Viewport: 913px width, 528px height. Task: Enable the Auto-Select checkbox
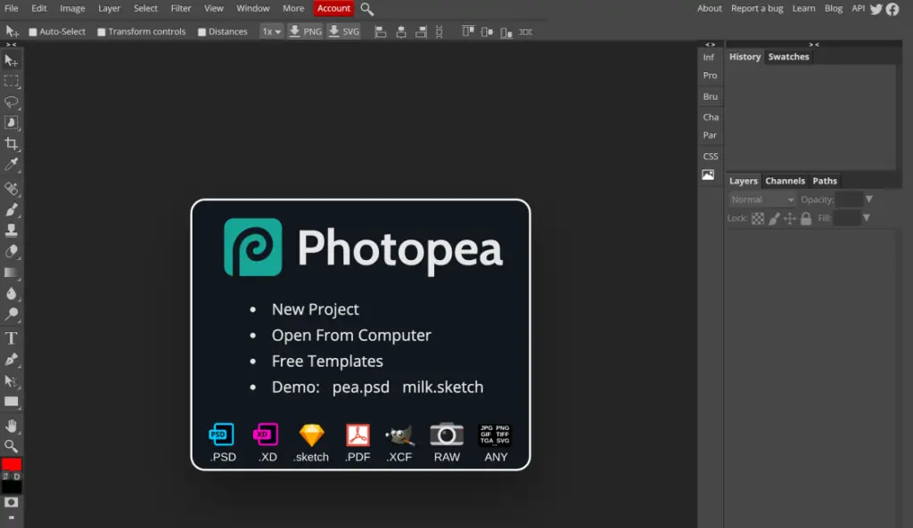(33, 32)
